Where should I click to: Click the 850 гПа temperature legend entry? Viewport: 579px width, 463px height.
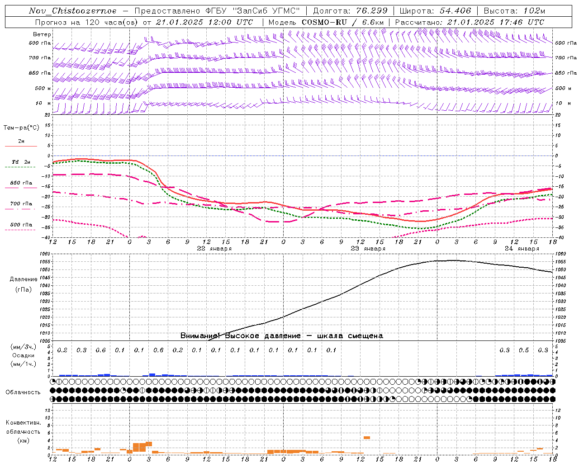pyautogui.click(x=21, y=184)
